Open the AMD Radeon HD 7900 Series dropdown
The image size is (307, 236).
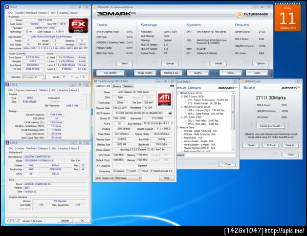coord(118,178)
